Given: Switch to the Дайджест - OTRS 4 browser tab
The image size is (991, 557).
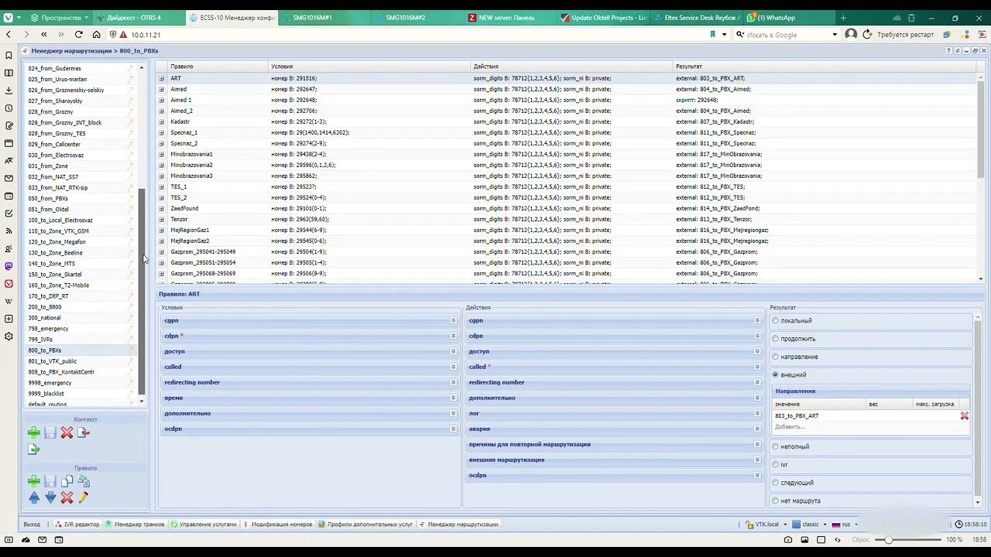Looking at the screenshot, I should tap(139, 17).
